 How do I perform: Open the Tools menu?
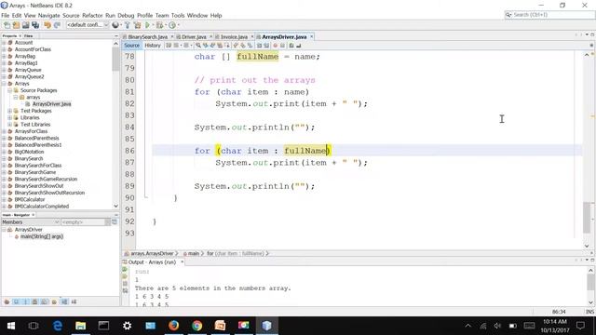point(178,15)
